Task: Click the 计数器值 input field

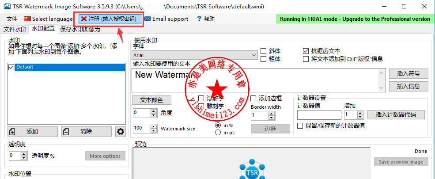Action: (x=319, y=114)
